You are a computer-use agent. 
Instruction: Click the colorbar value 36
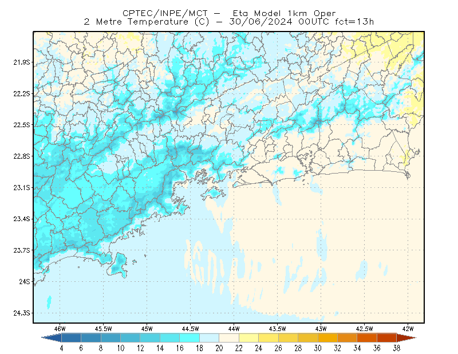click(x=377, y=348)
